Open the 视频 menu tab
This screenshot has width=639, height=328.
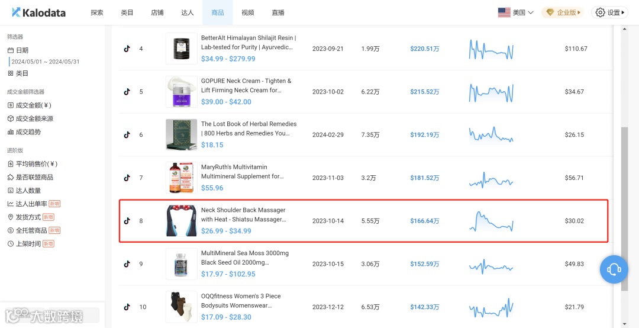[248, 12]
